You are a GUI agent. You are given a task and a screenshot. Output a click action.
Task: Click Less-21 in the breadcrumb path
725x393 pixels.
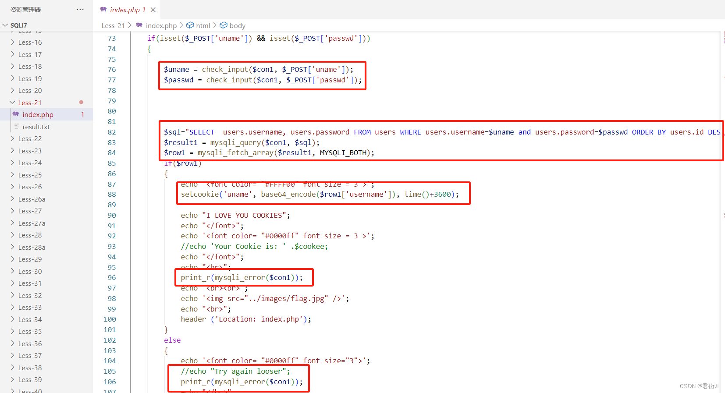(x=113, y=25)
